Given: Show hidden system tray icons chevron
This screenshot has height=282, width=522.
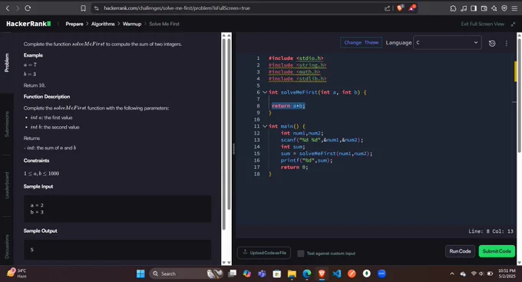Looking at the screenshot, I should pos(451,274).
